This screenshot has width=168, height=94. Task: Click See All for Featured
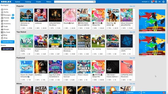click(132, 58)
